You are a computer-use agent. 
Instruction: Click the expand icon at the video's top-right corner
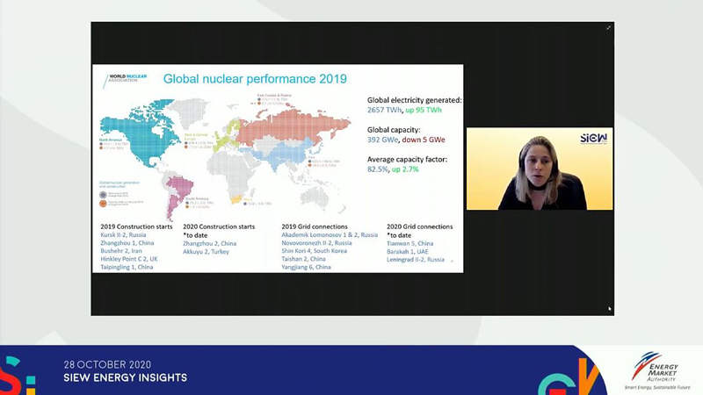609,27
